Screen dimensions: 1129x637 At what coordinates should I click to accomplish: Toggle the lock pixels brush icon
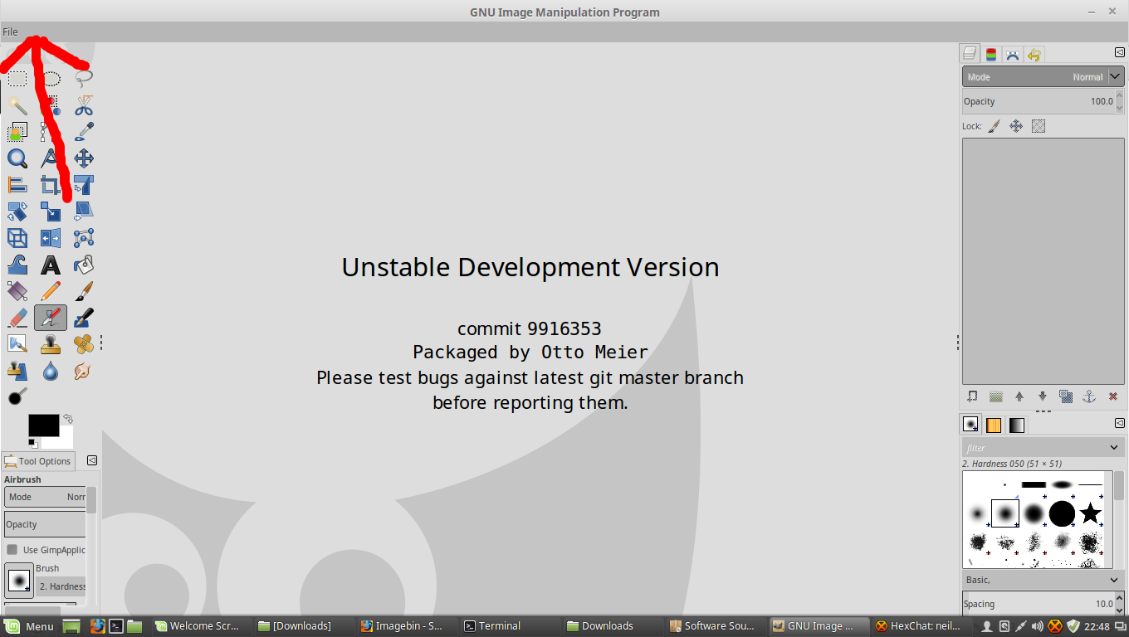coord(995,126)
